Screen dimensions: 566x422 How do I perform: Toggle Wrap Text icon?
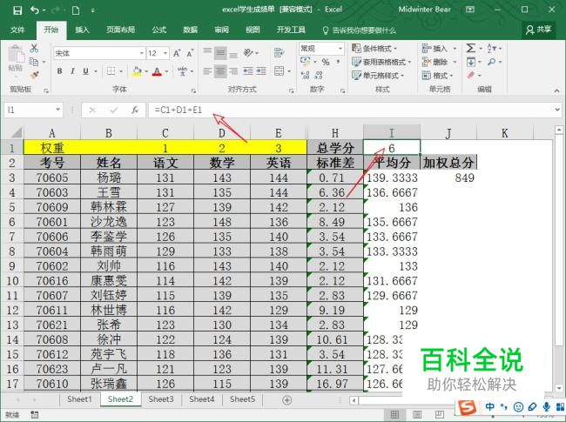tap(279, 53)
